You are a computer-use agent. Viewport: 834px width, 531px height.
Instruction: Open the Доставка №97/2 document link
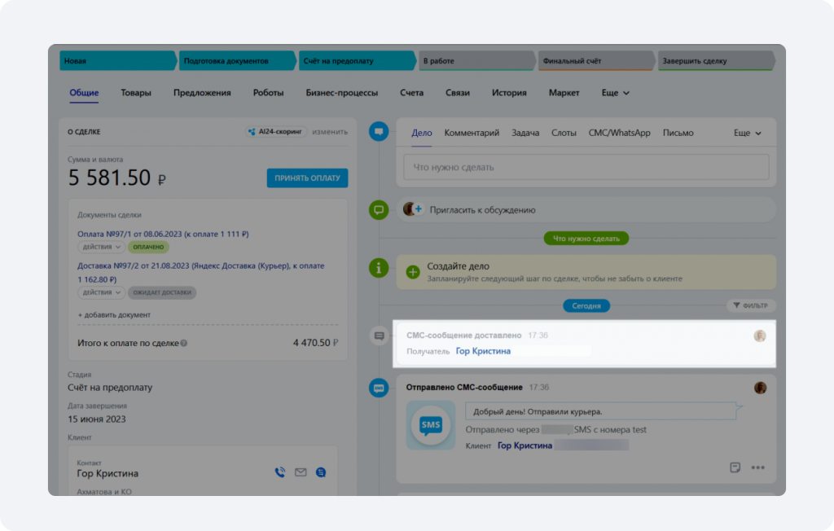[200, 272]
